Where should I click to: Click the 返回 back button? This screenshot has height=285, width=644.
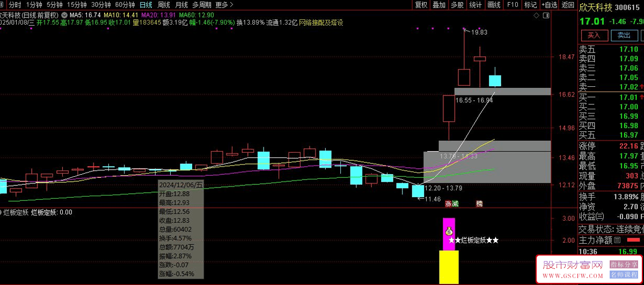(567, 5)
